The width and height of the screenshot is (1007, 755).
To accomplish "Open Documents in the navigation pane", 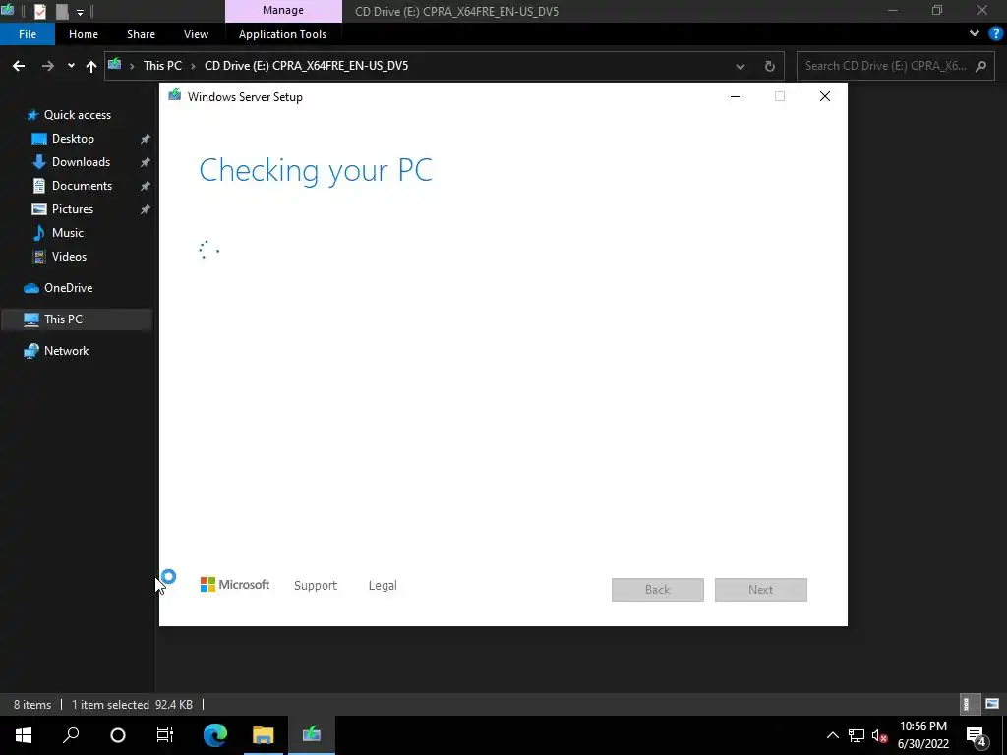I will coord(82,186).
